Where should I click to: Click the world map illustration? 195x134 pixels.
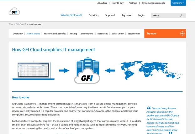pyautogui.click(x=151, y=70)
